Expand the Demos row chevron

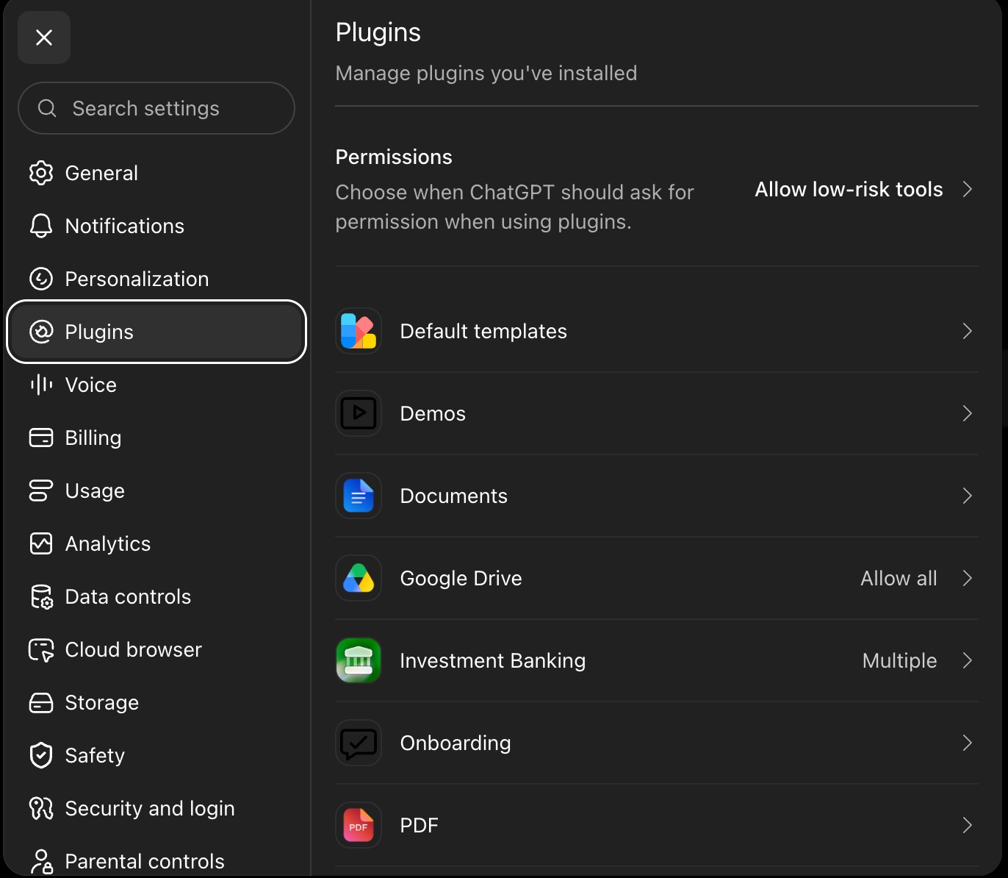[x=968, y=413]
